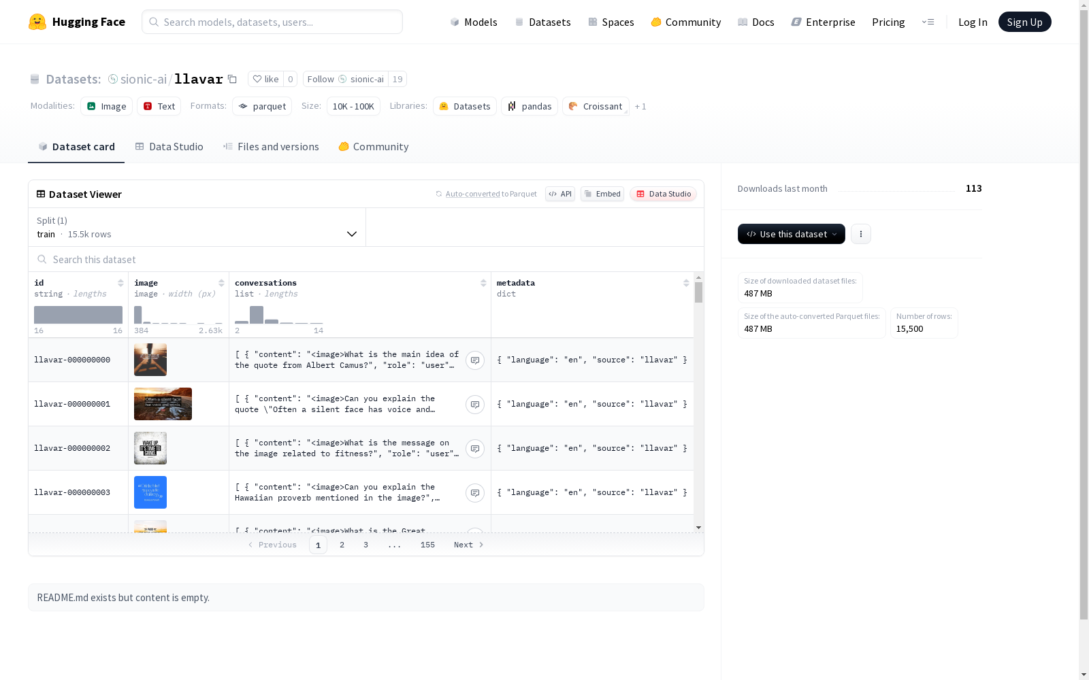Go to Spaces

[x=611, y=22]
